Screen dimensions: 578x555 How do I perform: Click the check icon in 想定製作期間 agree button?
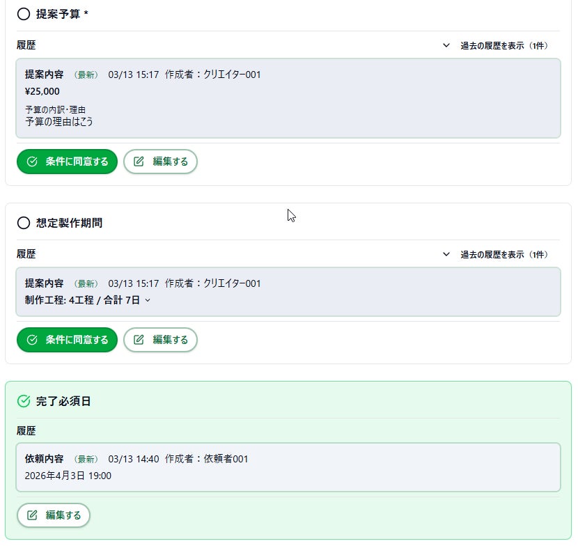pos(32,340)
